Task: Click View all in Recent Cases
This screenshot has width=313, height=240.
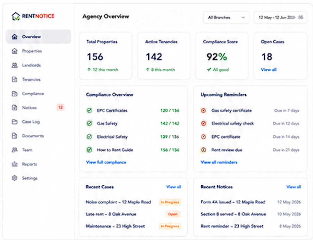Action: coord(174,187)
